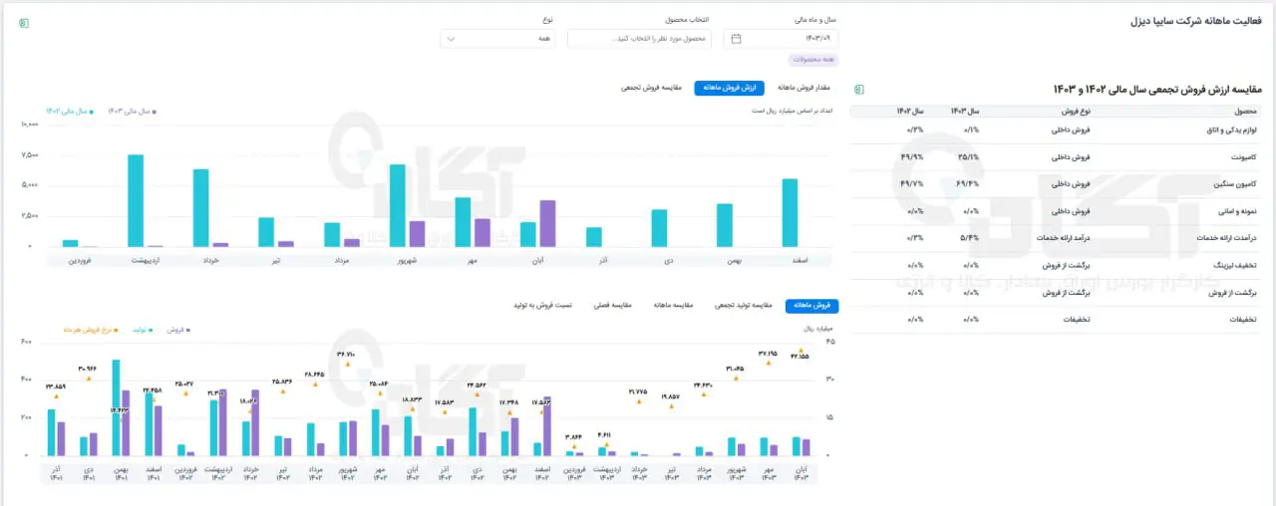Click the آبان 1403 purple bar in upper chart
Viewport: 1276px width, 506px height.
coord(547,223)
